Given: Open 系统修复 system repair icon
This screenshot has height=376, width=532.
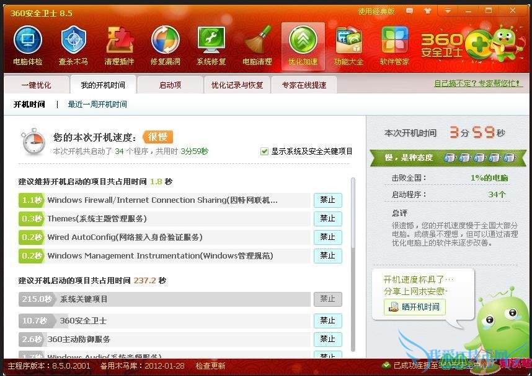Looking at the screenshot, I should pos(211,46).
